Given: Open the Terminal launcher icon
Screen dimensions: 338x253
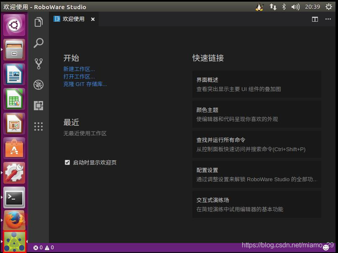Looking at the screenshot, I should click(14, 197).
